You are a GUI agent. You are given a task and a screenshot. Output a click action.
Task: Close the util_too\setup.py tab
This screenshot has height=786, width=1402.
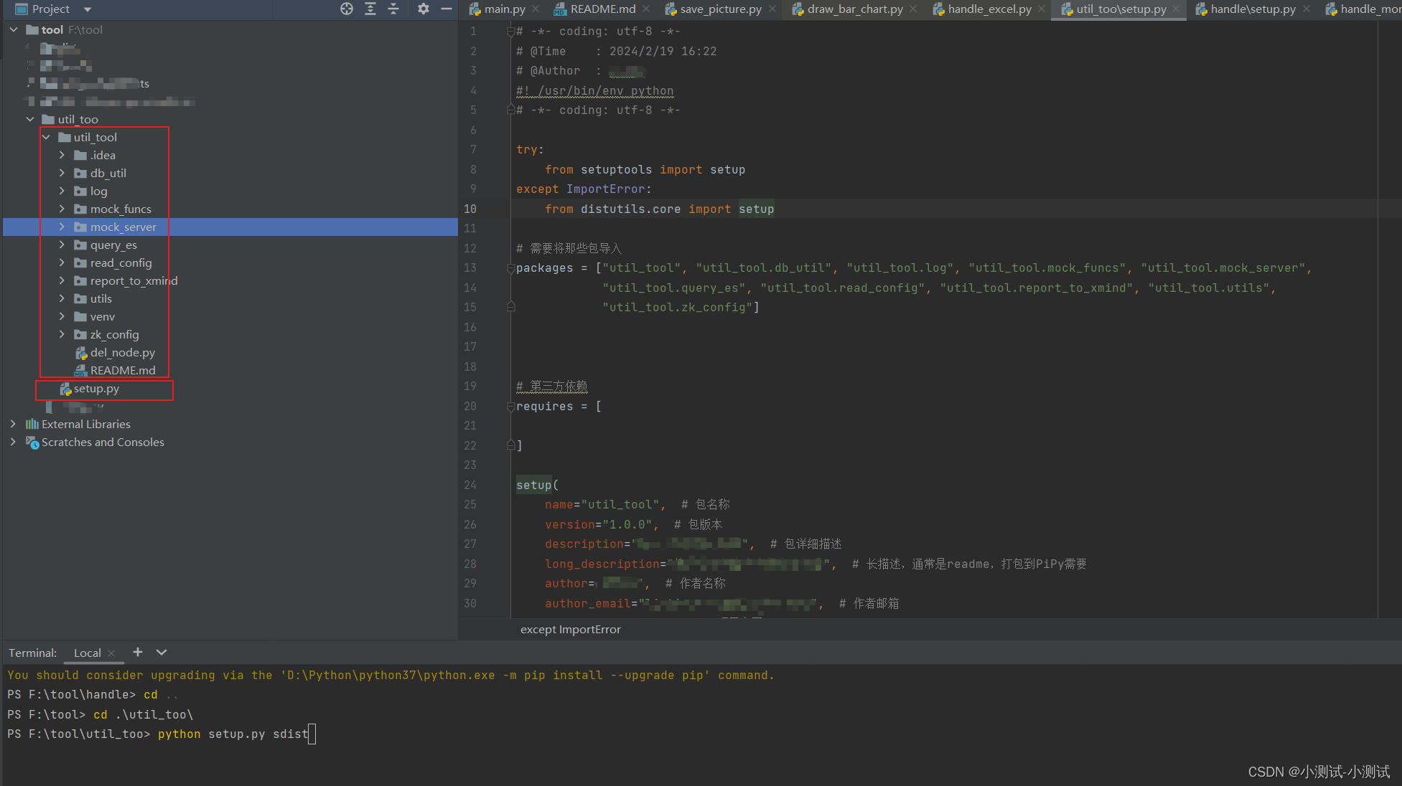pyautogui.click(x=1176, y=9)
